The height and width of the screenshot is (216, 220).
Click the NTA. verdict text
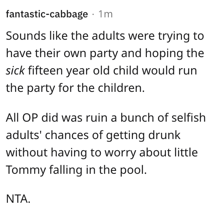point(18,199)
